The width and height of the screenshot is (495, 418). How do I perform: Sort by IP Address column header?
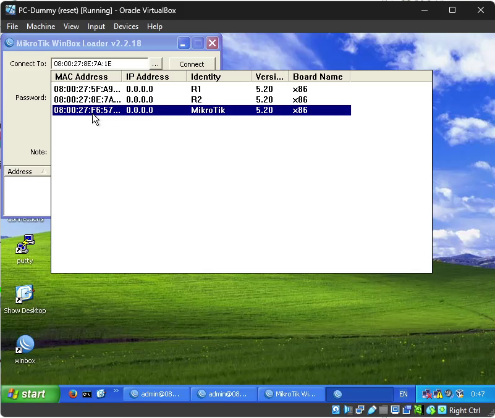pos(154,77)
